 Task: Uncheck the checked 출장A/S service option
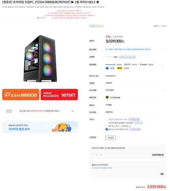(x=107, y=129)
